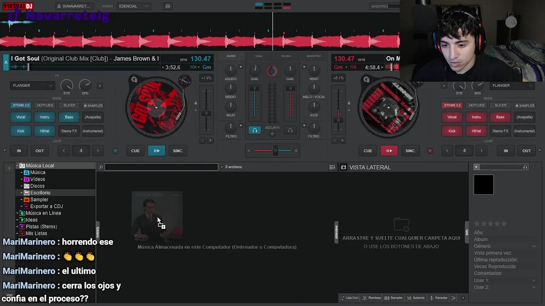This screenshot has height=306, width=545.
Task: Toggle the Vocal stem on right deck
Action: click(x=452, y=117)
